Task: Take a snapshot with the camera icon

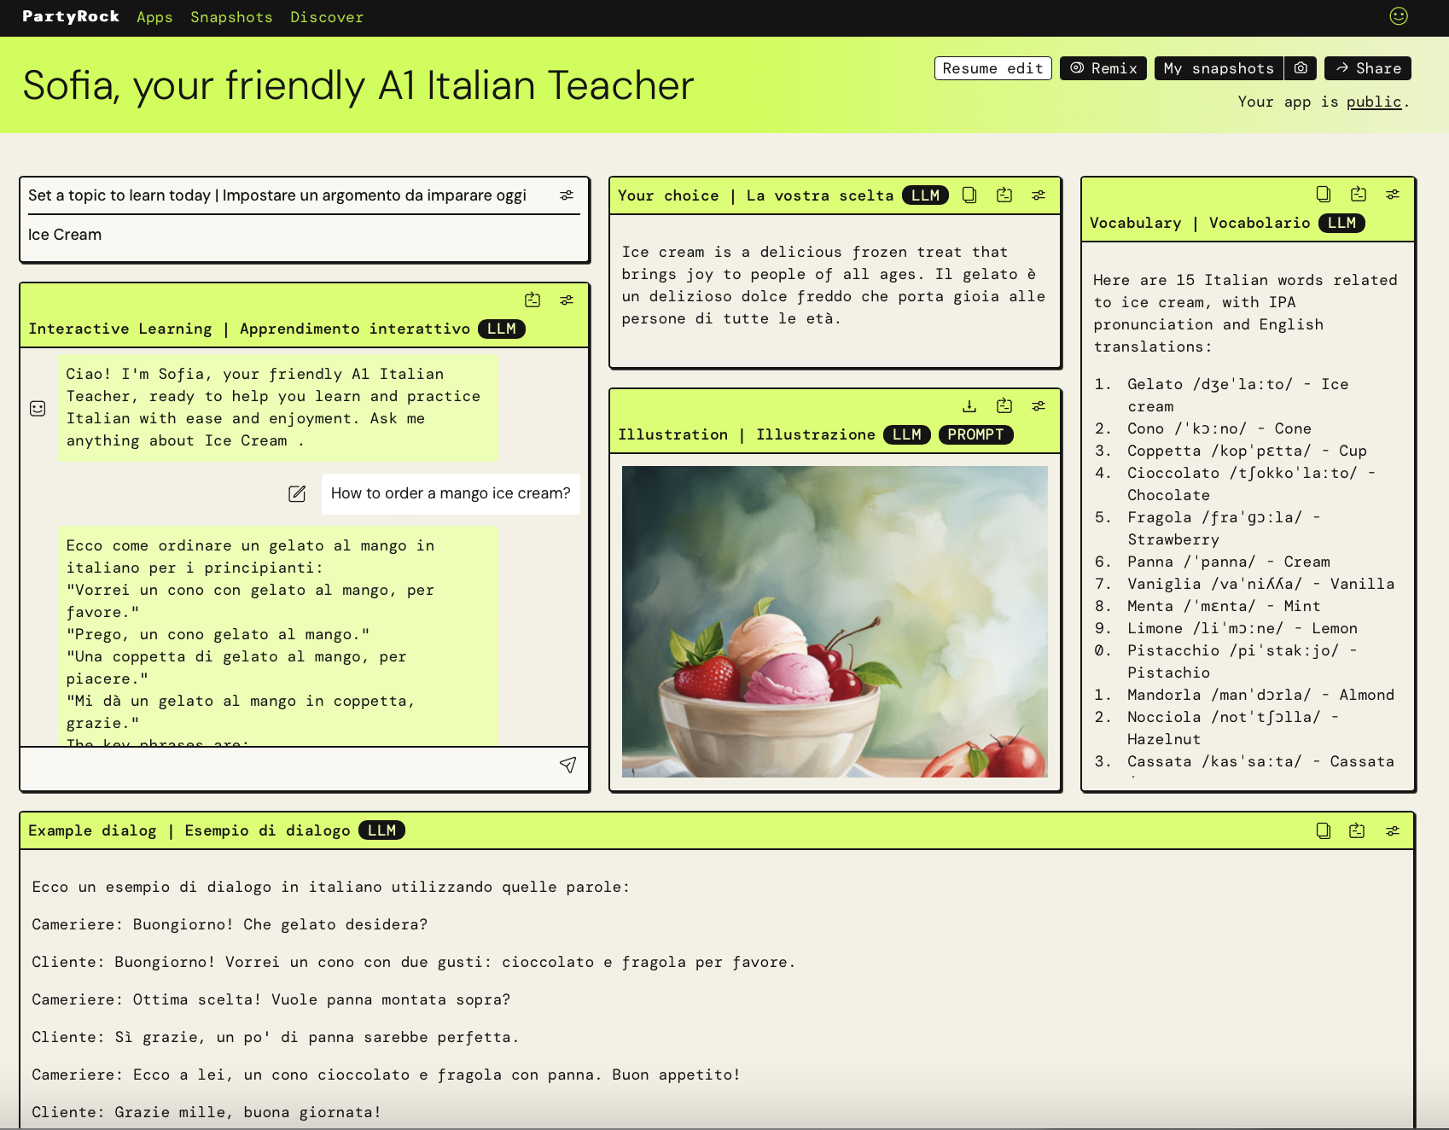Action: point(1301,68)
